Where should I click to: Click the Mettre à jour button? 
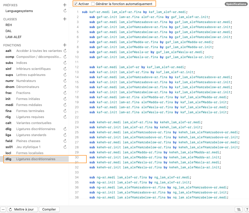coord(23,209)
